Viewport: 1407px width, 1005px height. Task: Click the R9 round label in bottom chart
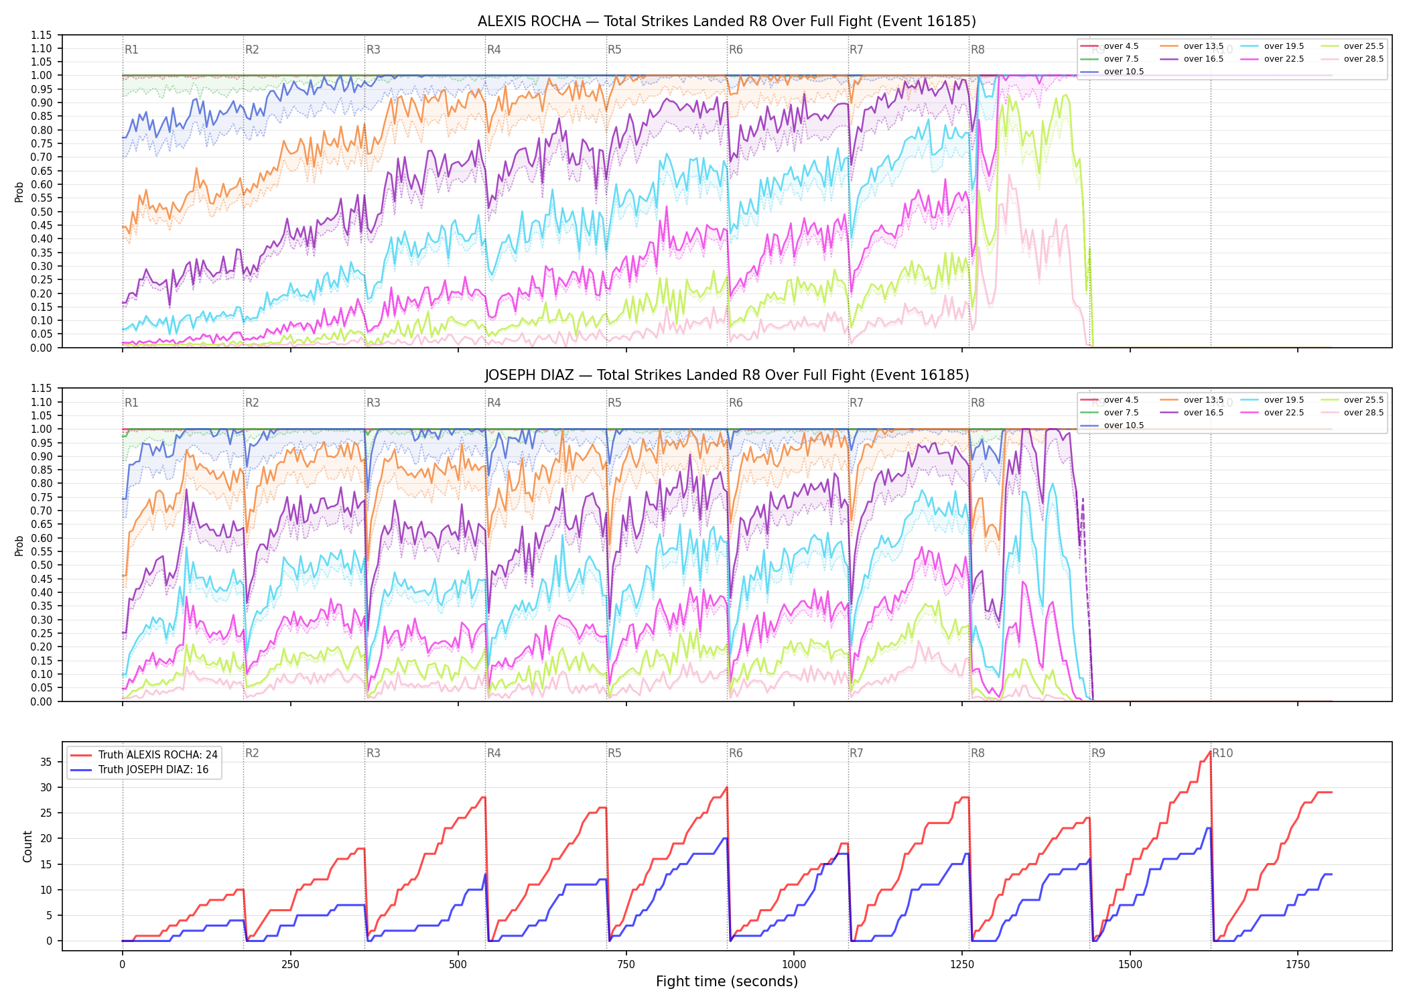(1098, 753)
